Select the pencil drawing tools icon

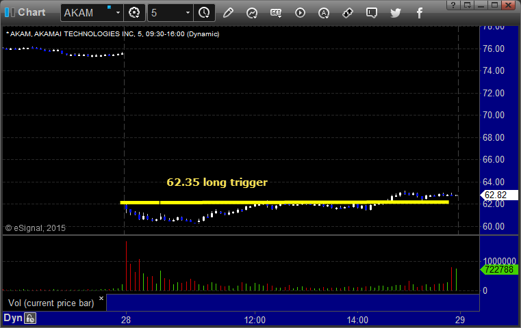pos(228,13)
